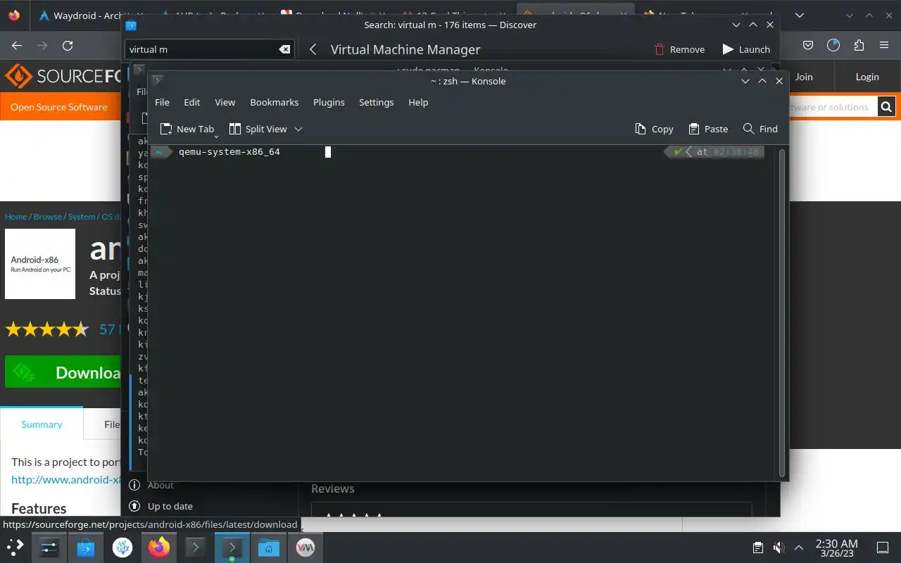This screenshot has width=901, height=563.
Task: Open the Konsole Edit menu
Action: pyautogui.click(x=192, y=102)
